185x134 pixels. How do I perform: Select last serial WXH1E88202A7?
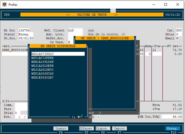pos(42,77)
